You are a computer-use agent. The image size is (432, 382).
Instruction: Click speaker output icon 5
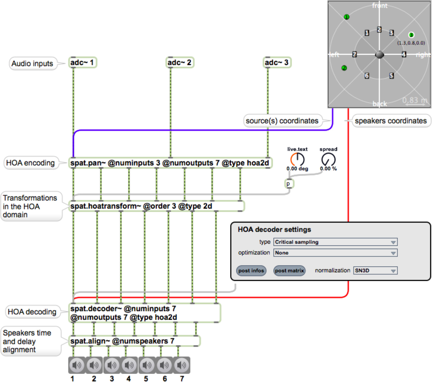(x=146, y=365)
